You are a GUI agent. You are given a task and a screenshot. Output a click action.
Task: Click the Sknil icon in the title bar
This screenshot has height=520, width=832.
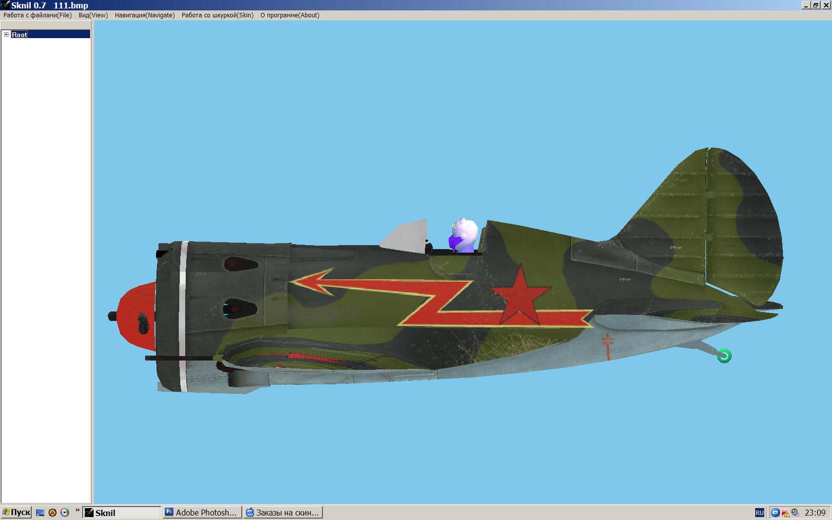(5, 5)
